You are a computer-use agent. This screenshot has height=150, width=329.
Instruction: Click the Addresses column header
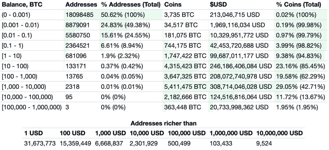click(81, 5)
